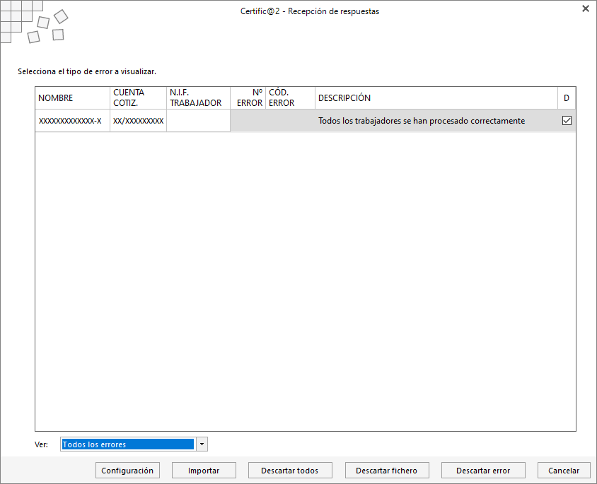Open the Configuración settings

pos(127,471)
